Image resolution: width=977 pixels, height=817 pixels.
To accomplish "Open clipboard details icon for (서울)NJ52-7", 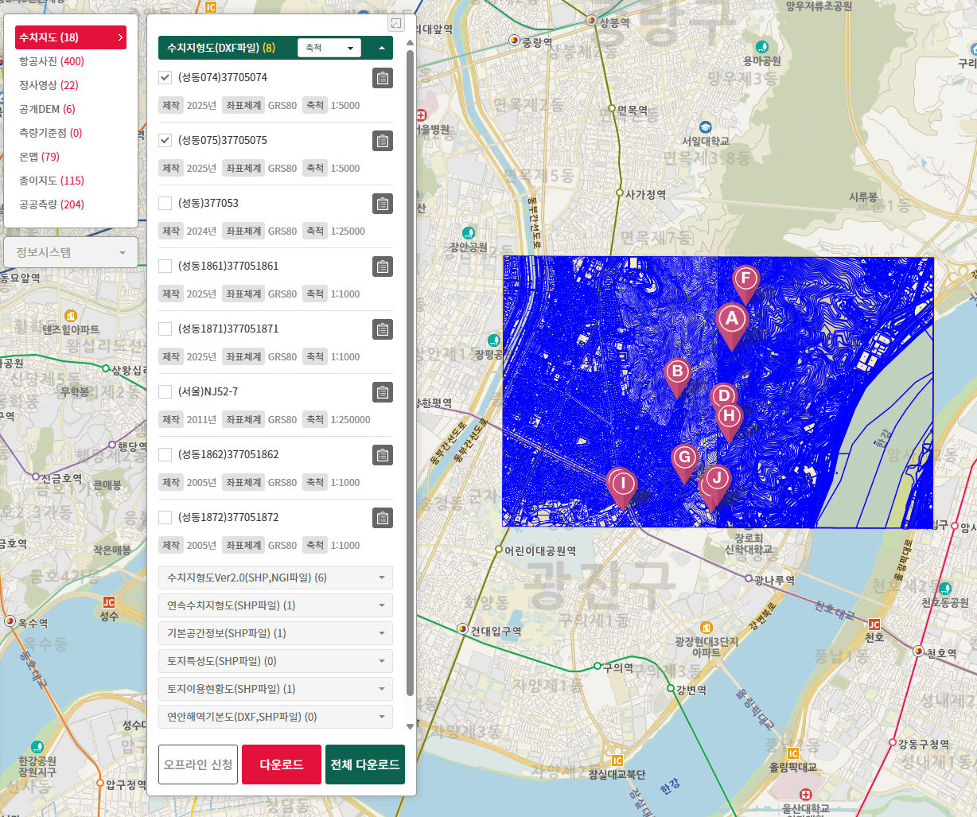I will 383,392.
